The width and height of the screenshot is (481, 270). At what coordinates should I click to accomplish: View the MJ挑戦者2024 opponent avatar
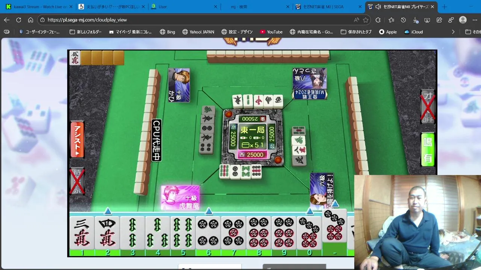(310, 84)
